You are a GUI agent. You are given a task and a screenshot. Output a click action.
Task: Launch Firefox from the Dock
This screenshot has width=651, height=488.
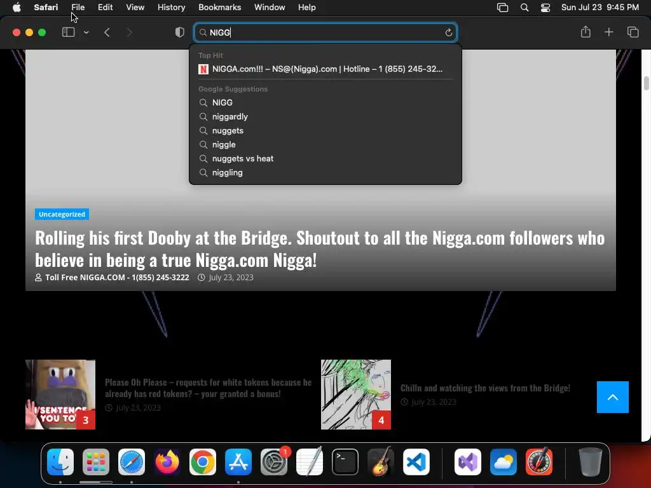point(167,462)
